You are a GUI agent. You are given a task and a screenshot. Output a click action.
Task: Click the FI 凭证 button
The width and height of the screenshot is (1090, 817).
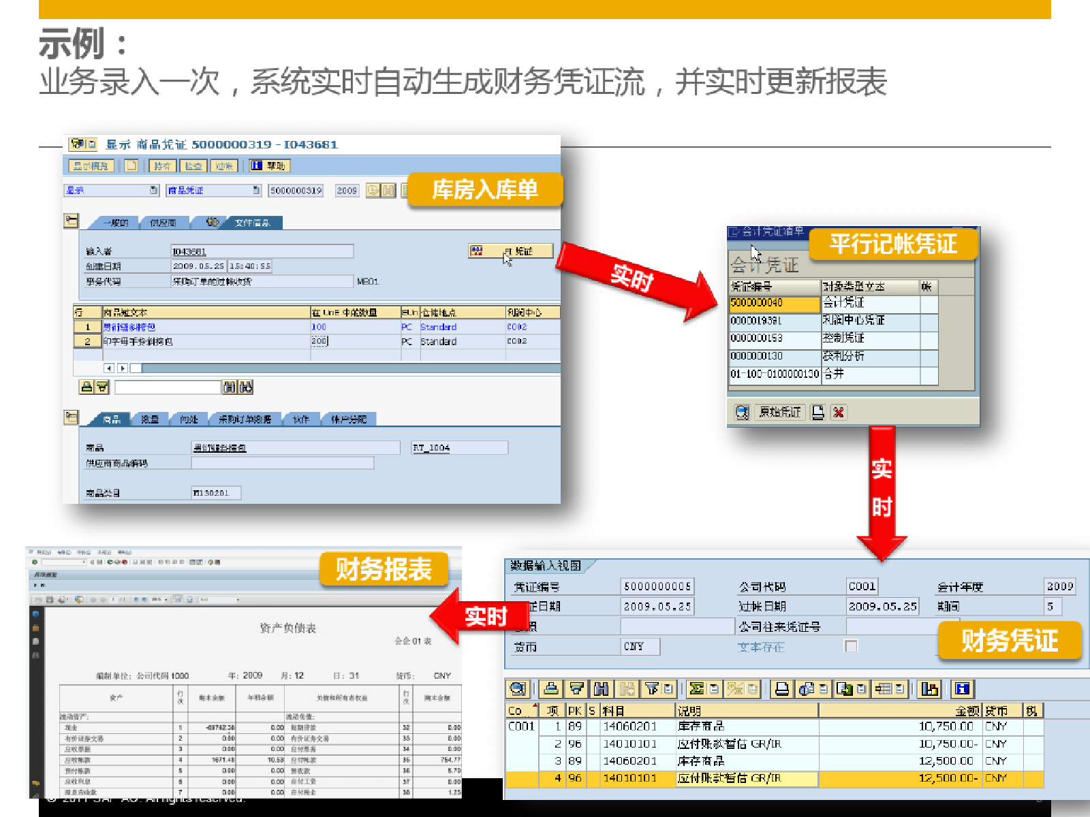tap(511, 251)
